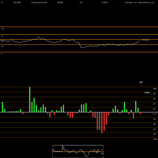Click the SI(TM) header text
Image resolution: width=158 pixels, height=158 pixels.
point(60,3)
